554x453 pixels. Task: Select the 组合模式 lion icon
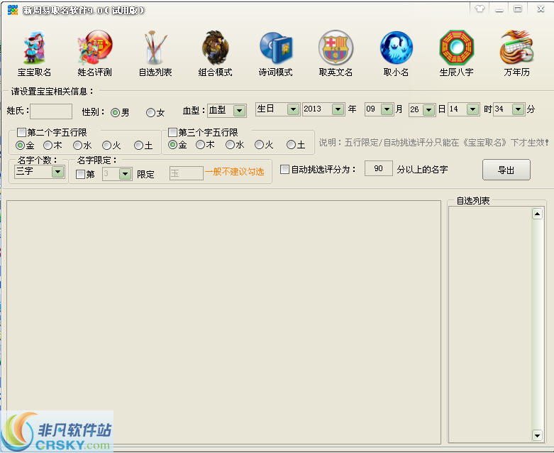point(216,48)
